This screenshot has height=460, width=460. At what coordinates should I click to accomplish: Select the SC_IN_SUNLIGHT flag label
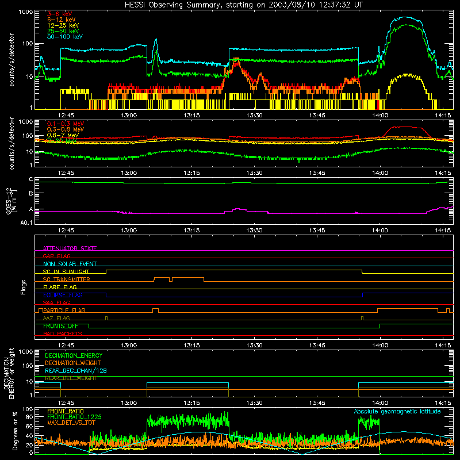point(66,271)
